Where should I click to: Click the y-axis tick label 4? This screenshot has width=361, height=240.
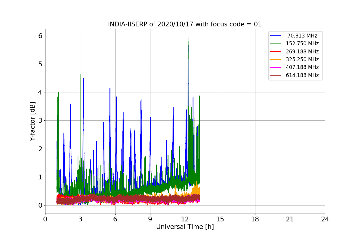(x=40, y=92)
